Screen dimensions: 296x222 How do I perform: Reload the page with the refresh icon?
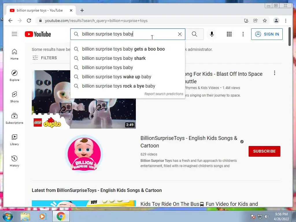coord(29,21)
